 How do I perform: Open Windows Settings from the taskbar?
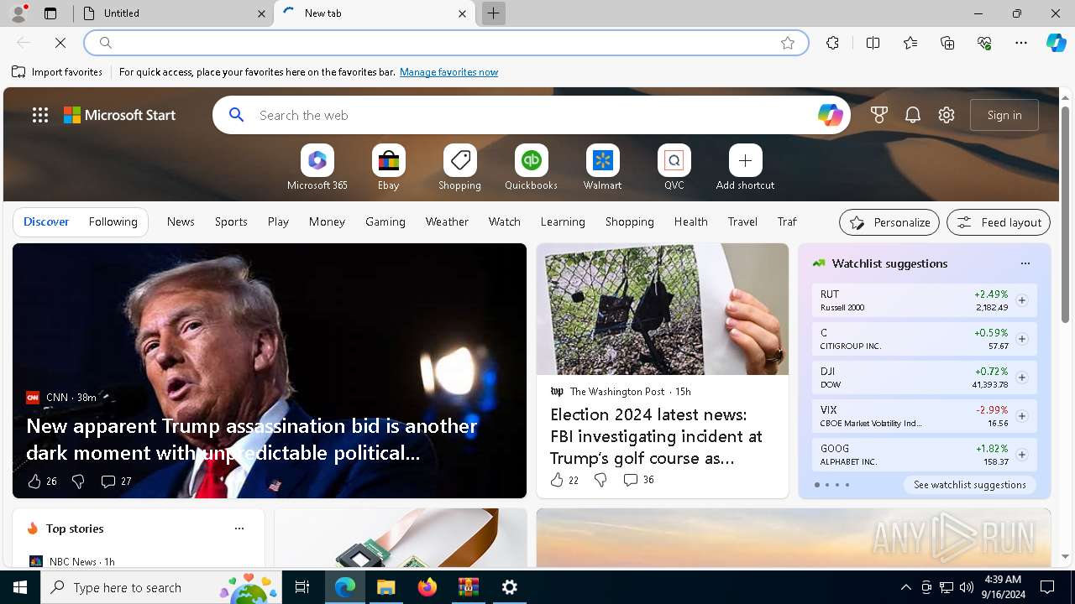[x=510, y=587]
